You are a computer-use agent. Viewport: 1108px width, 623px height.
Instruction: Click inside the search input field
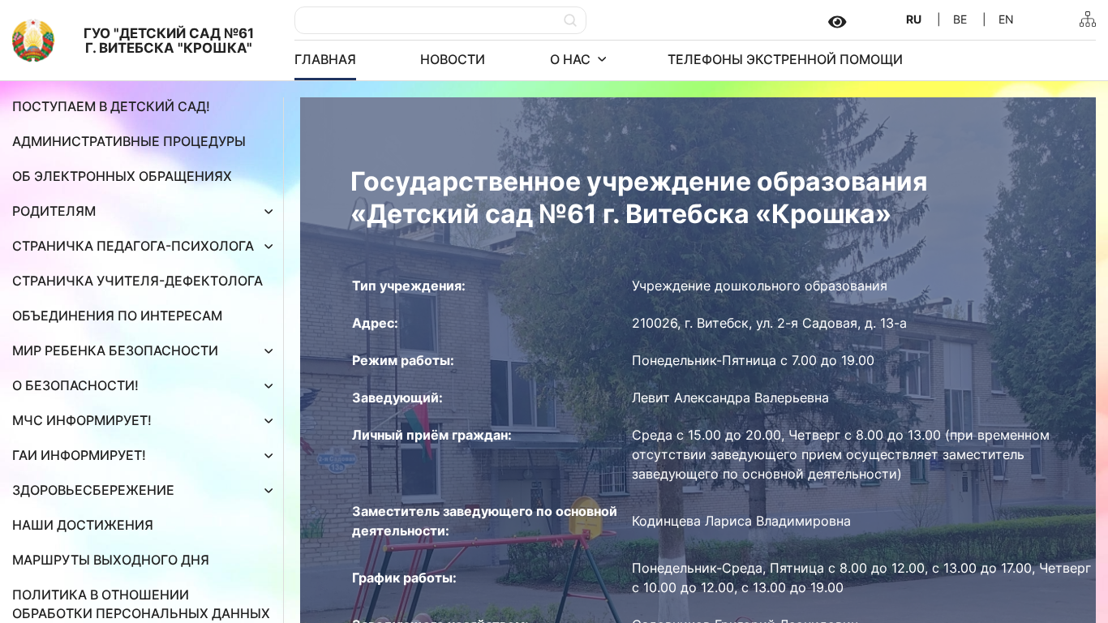426,20
